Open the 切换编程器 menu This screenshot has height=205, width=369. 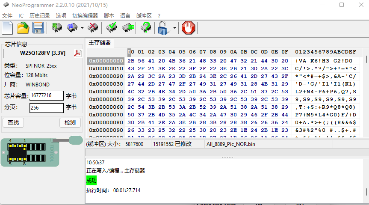click(85, 15)
